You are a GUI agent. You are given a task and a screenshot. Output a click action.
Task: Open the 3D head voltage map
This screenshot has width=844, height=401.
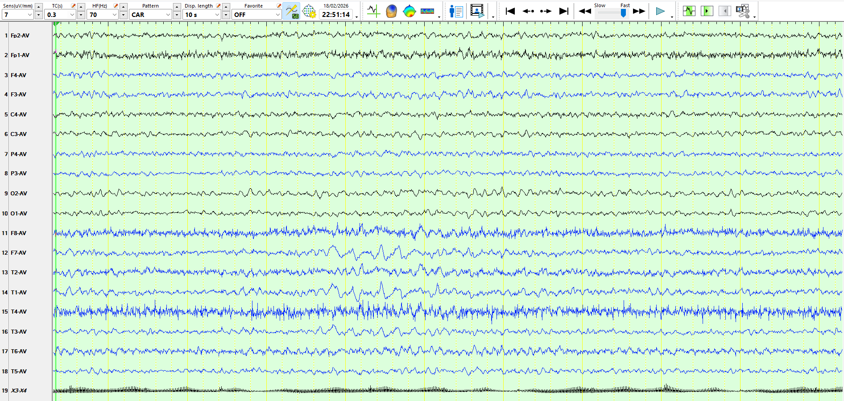coord(391,11)
